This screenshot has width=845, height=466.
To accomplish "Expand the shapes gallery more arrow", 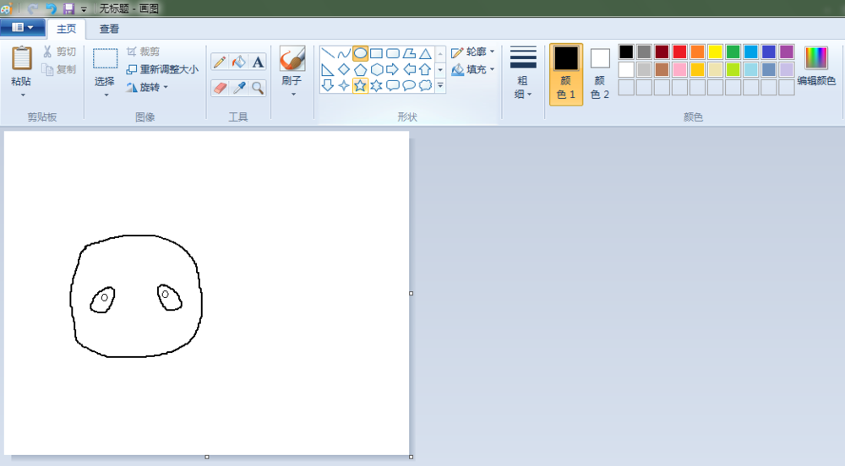I will pos(440,85).
